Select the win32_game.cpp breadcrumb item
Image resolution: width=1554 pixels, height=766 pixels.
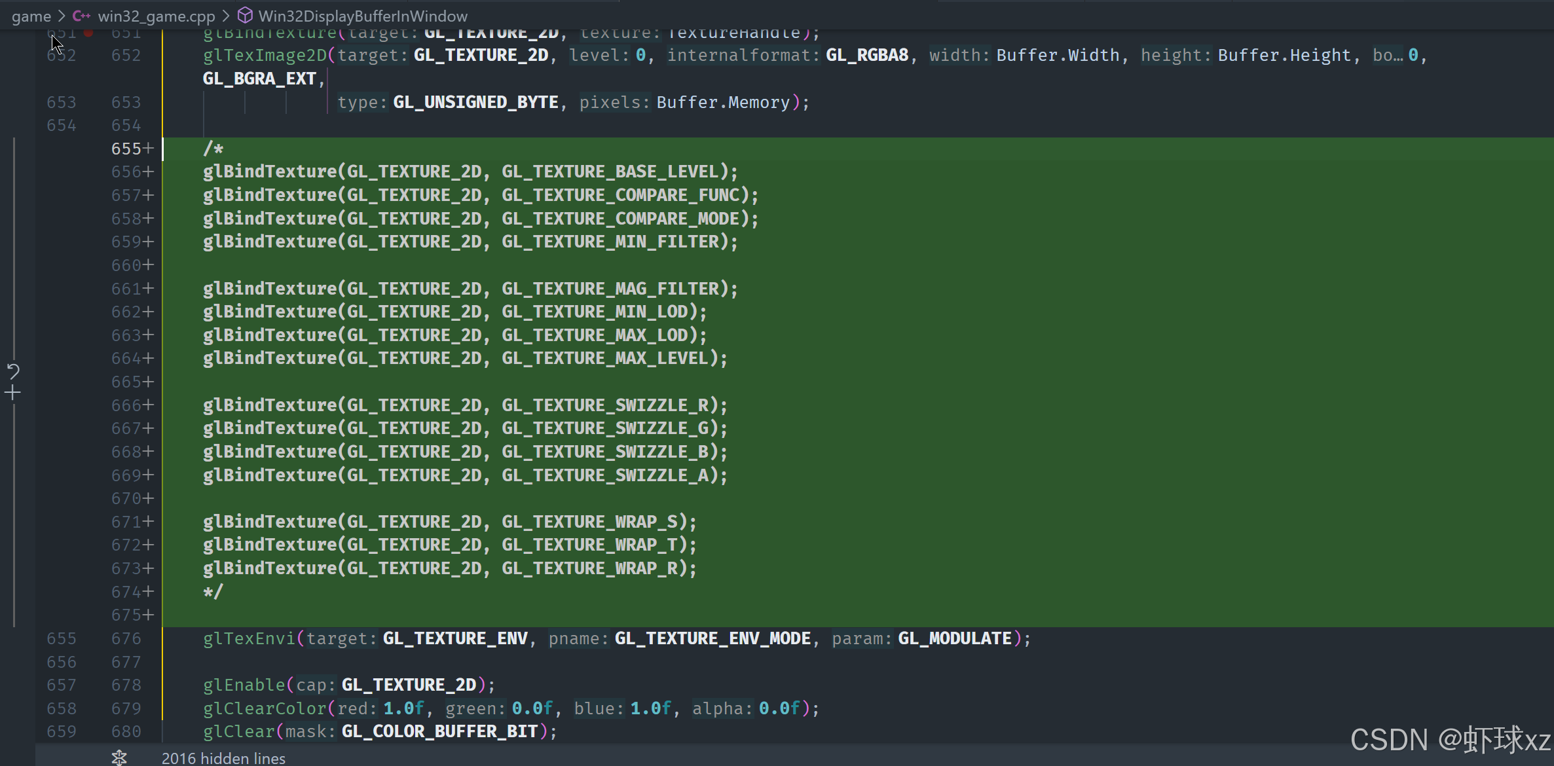pos(156,16)
